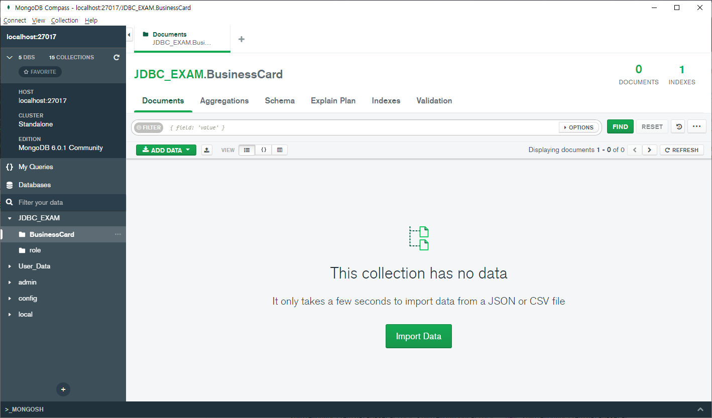The height and width of the screenshot is (418, 712).
Task: Click the INDEXES count stat
Action: click(x=682, y=75)
